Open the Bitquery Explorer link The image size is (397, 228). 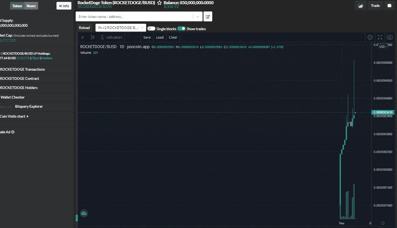click(29, 107)
